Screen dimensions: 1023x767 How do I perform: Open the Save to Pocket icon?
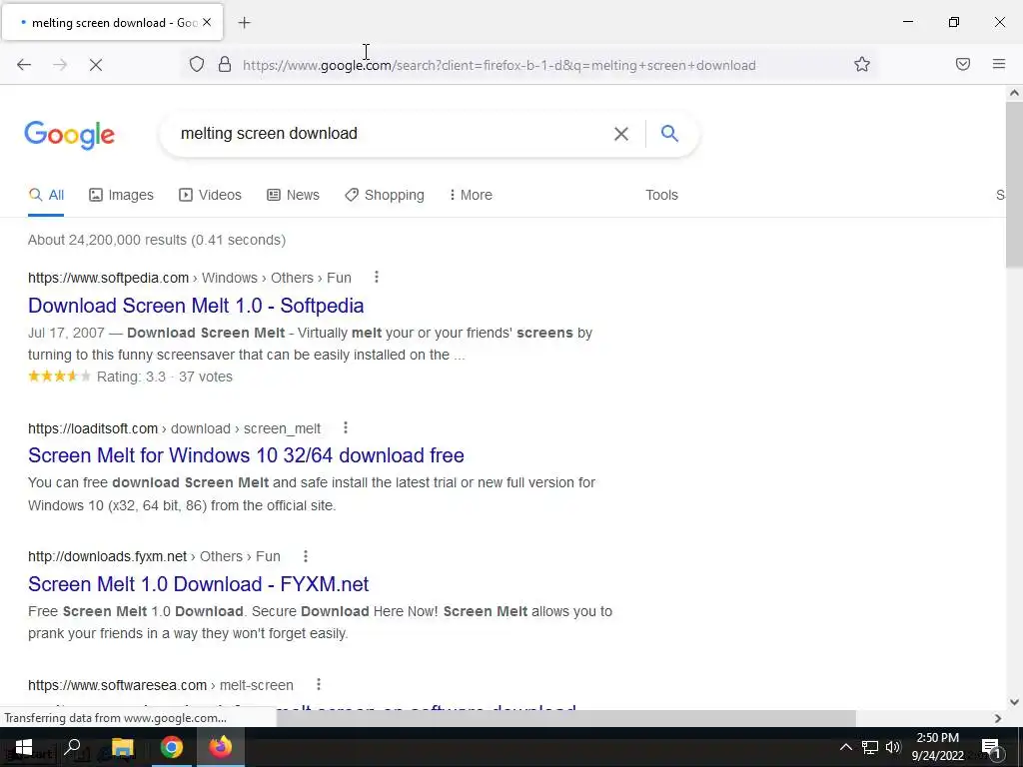pos(963,64)
